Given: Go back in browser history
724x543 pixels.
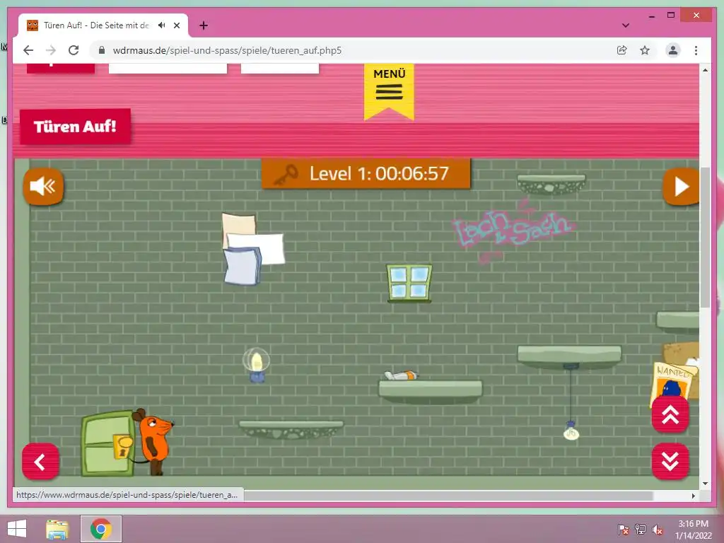Looking at the screenshot, I should (x=28, y=50).
